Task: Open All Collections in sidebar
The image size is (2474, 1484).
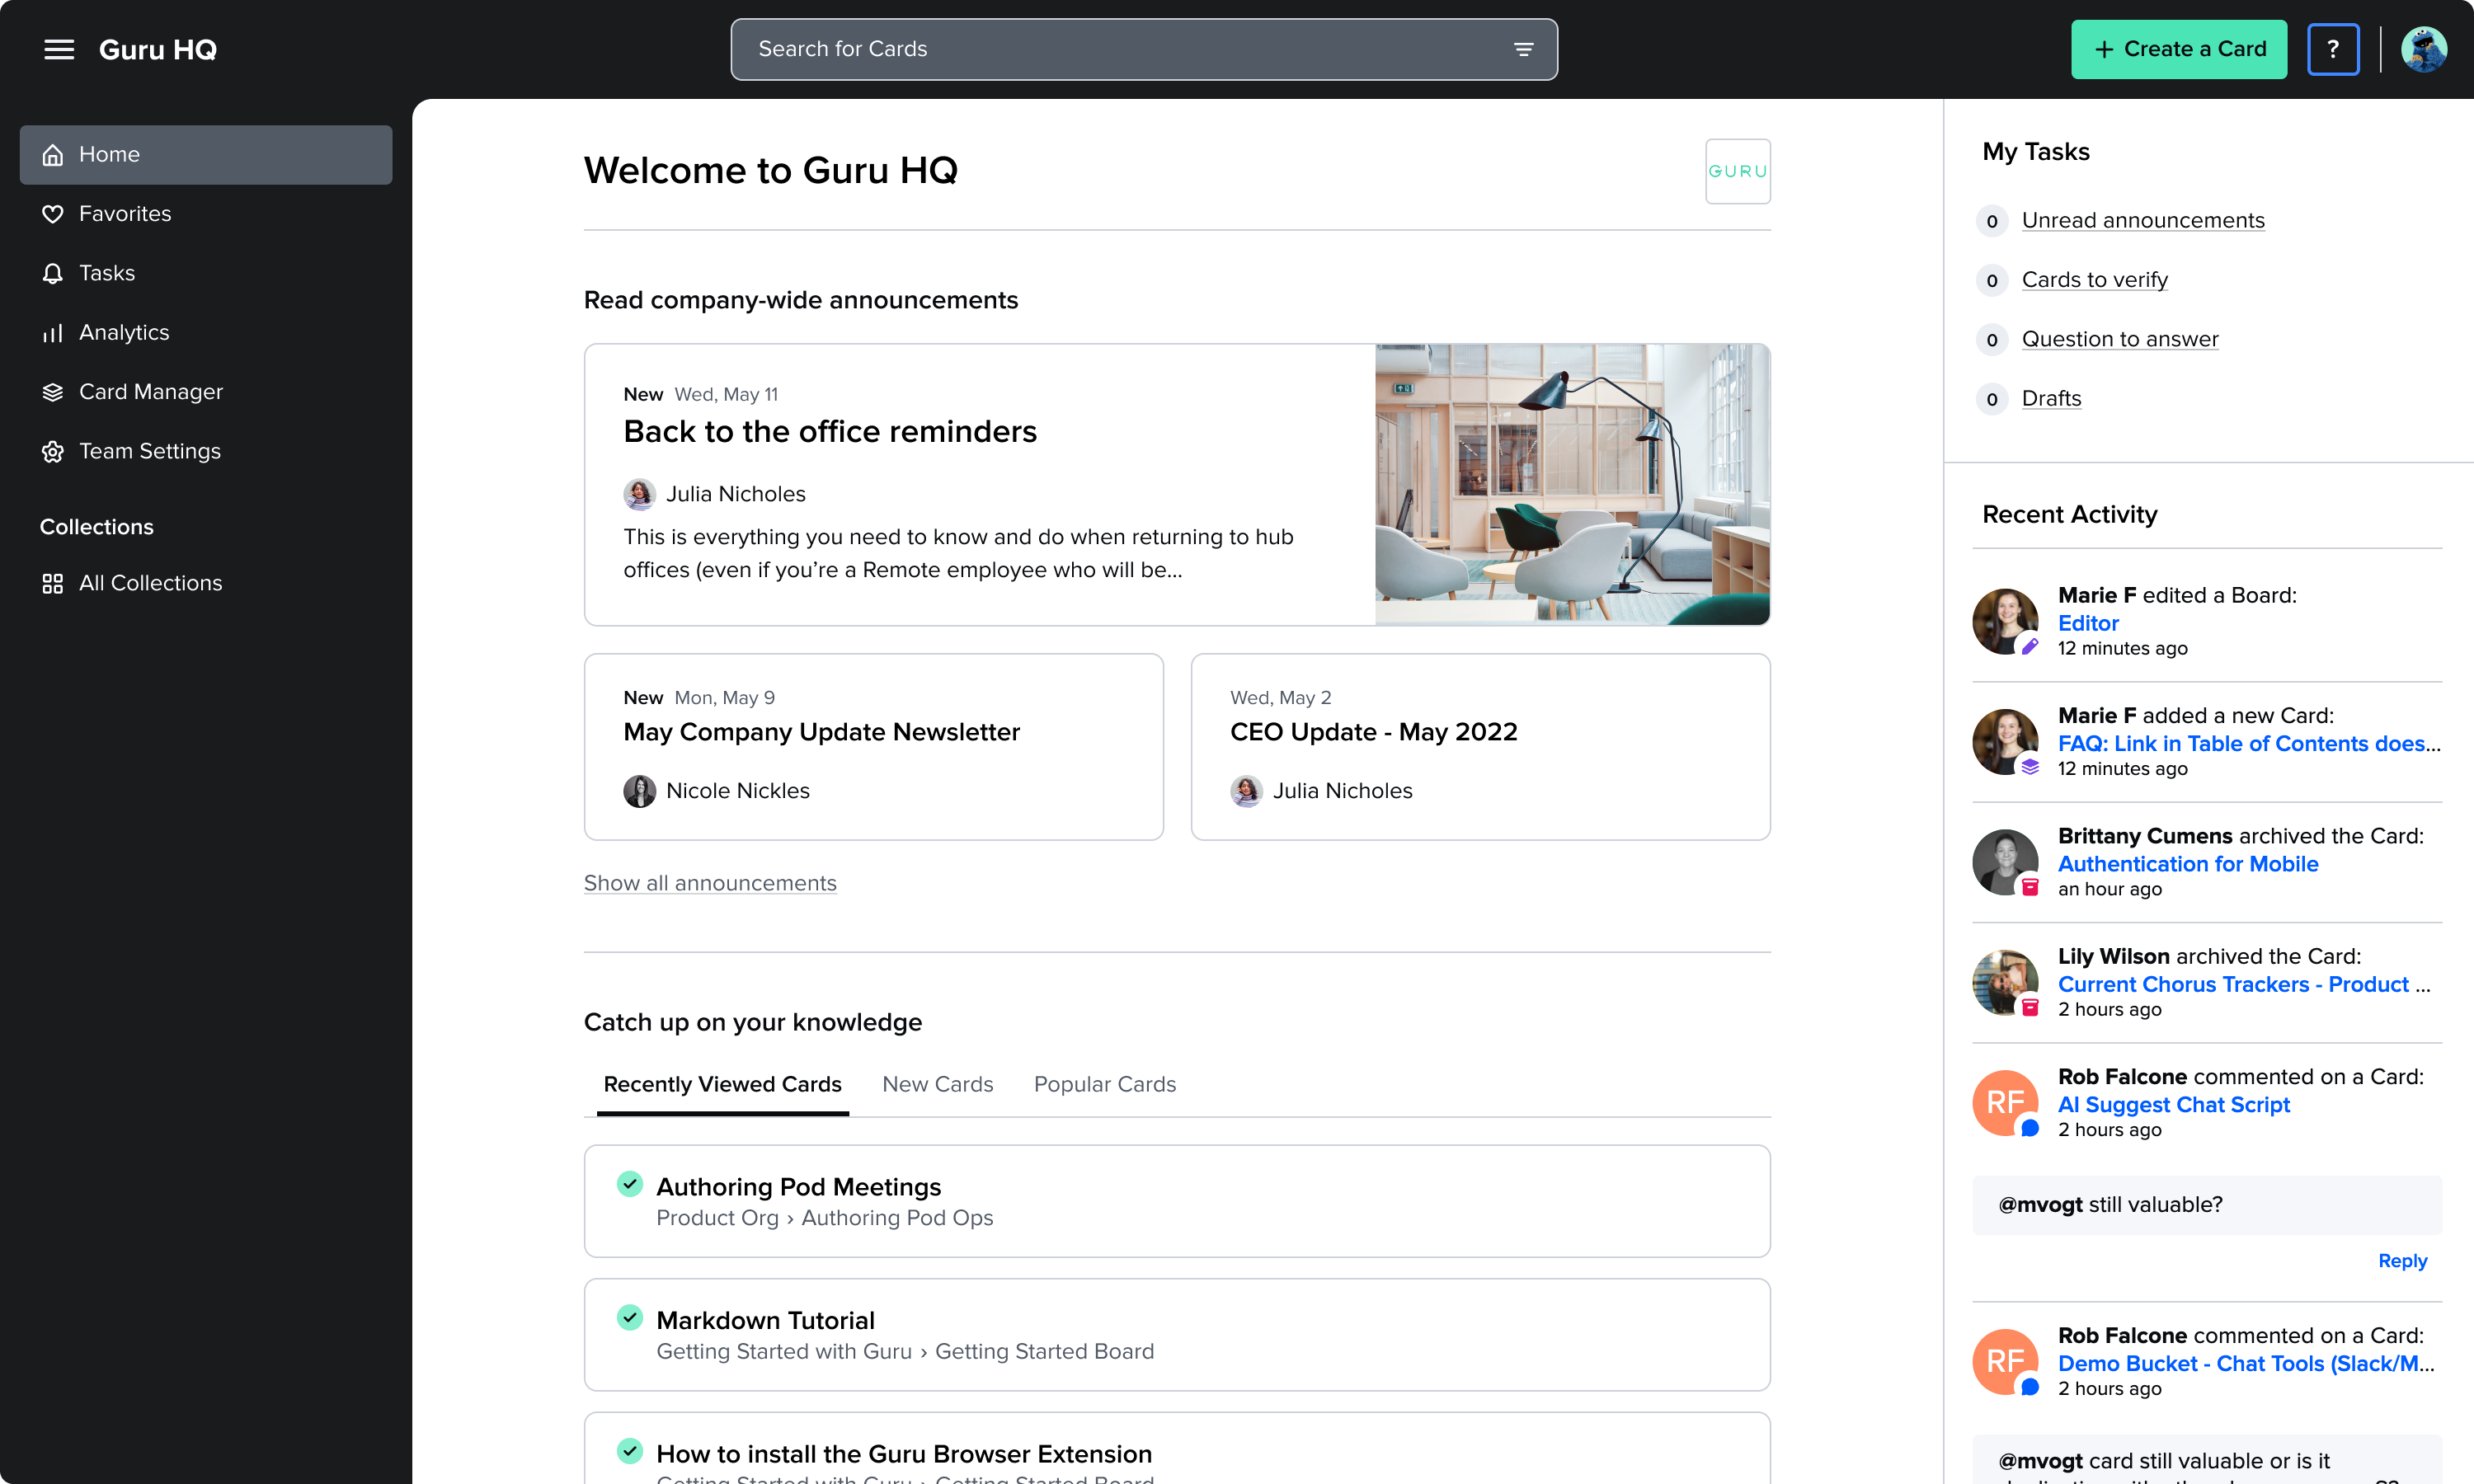Action: (x=206, y=583)
